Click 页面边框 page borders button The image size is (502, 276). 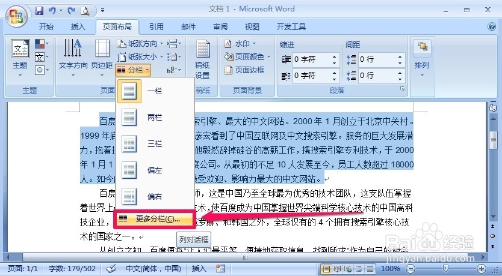pyautogui.click(x=244, y=70)
